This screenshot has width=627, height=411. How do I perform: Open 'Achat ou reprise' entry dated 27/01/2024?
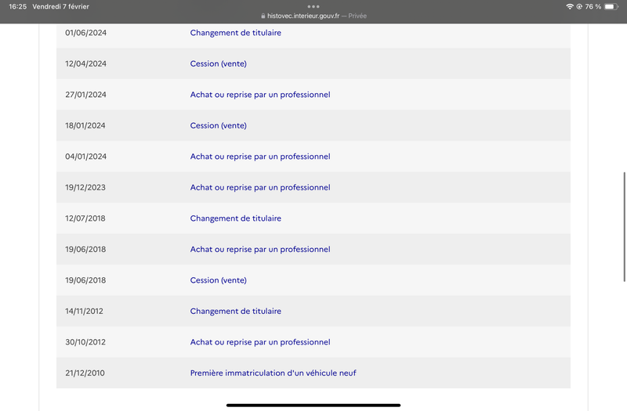[260, 95]
